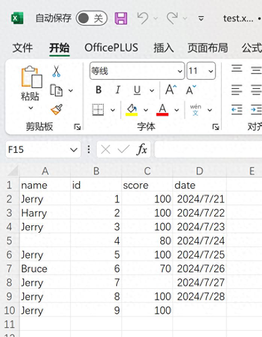Image resolution: width=262 pixels, height=337 pixels.
Task: Open the OfficePLUS tab
Action: tap(111, 48)
